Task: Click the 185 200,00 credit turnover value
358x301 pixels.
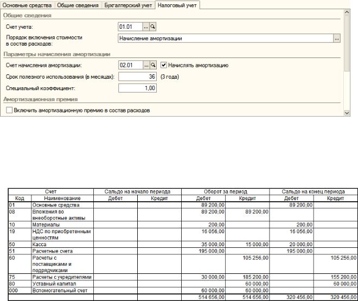Action: [255, 277]
